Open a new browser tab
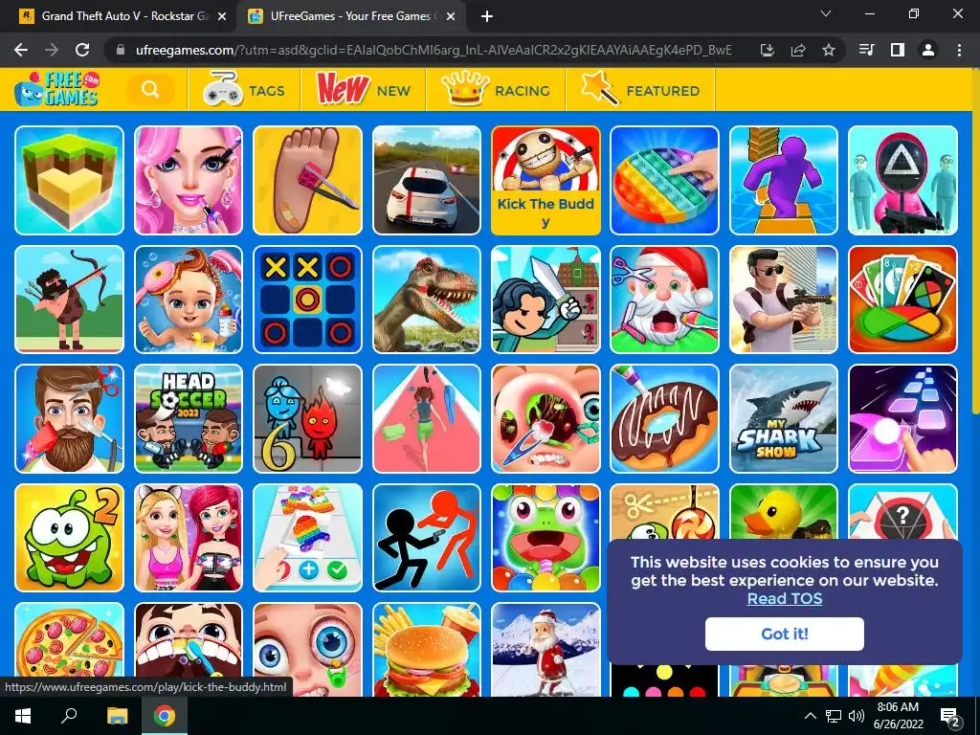This screenshot has width=980, height=735. click(x=487, y=17)
